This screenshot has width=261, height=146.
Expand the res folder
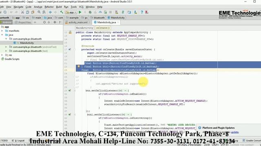(x=2, y=55)
